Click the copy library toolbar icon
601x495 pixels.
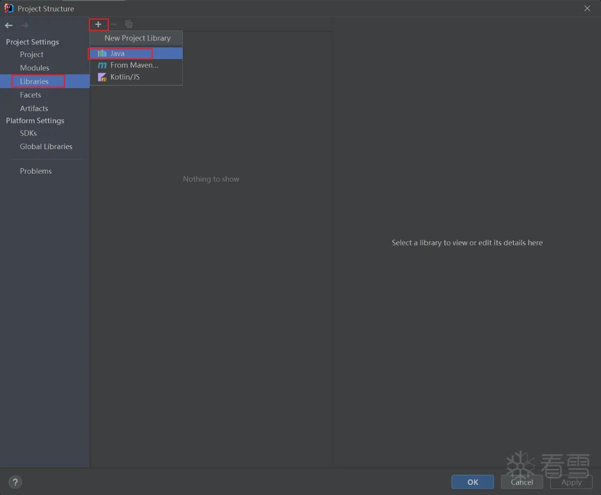[x=129, y=24]
